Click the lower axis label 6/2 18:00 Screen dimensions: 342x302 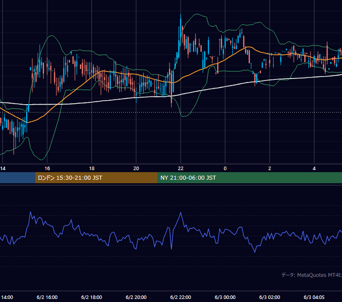tap(92, 297)
